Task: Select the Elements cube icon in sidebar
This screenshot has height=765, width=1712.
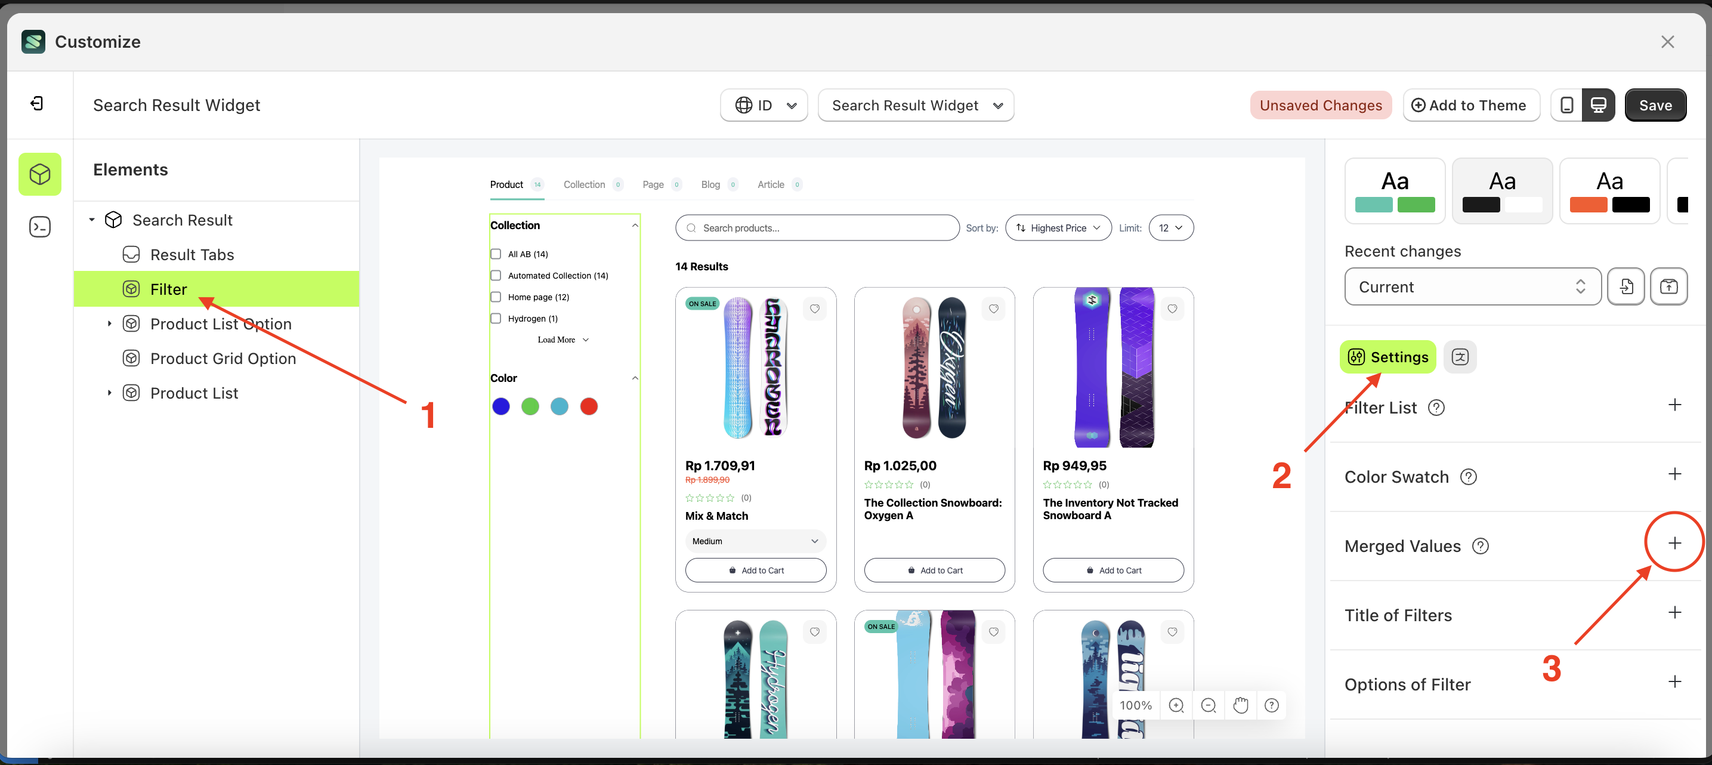Action: 40,174
